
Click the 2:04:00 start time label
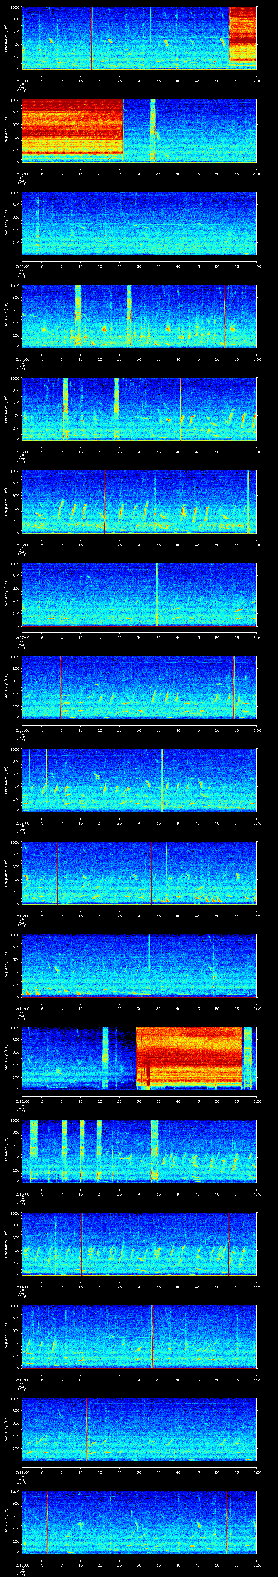tap(22, 359)
